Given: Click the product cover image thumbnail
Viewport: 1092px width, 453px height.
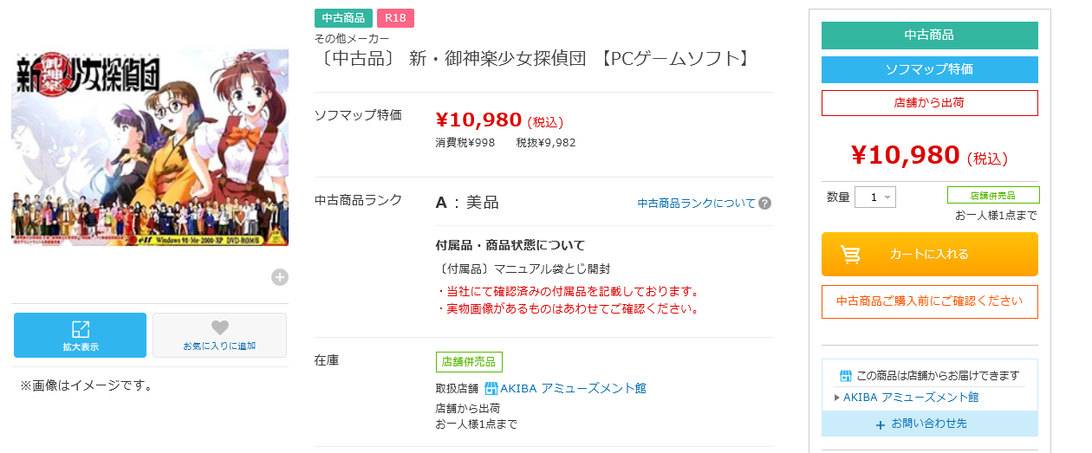Looking at the screenshot, I should point(150,147).
